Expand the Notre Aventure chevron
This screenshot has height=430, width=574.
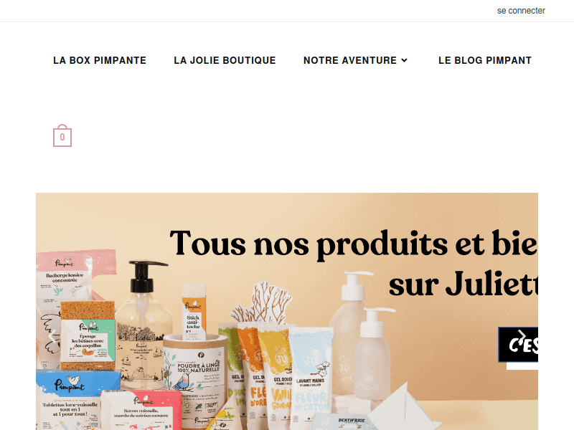tap(404, 60)
